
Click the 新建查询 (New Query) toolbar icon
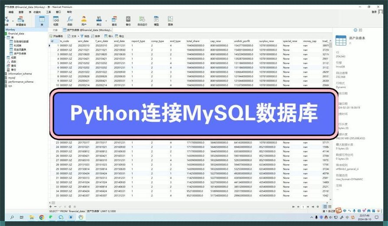(x=22, y=20)
